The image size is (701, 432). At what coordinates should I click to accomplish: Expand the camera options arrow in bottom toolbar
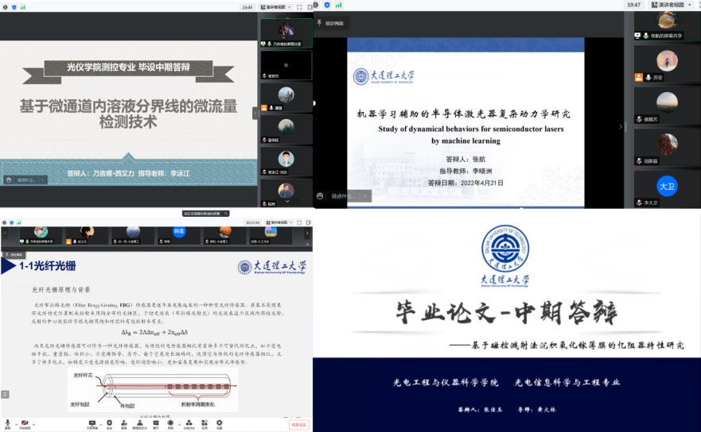pos(33,424)
